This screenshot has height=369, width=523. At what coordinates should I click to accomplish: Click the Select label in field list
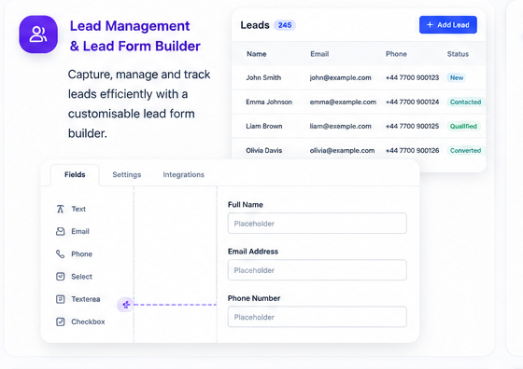click(x=82, y=277)
